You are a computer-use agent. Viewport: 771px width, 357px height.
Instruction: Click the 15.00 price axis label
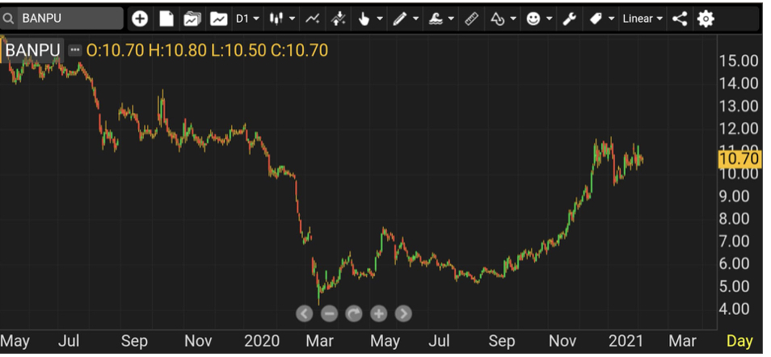click(x=739, y=61)
